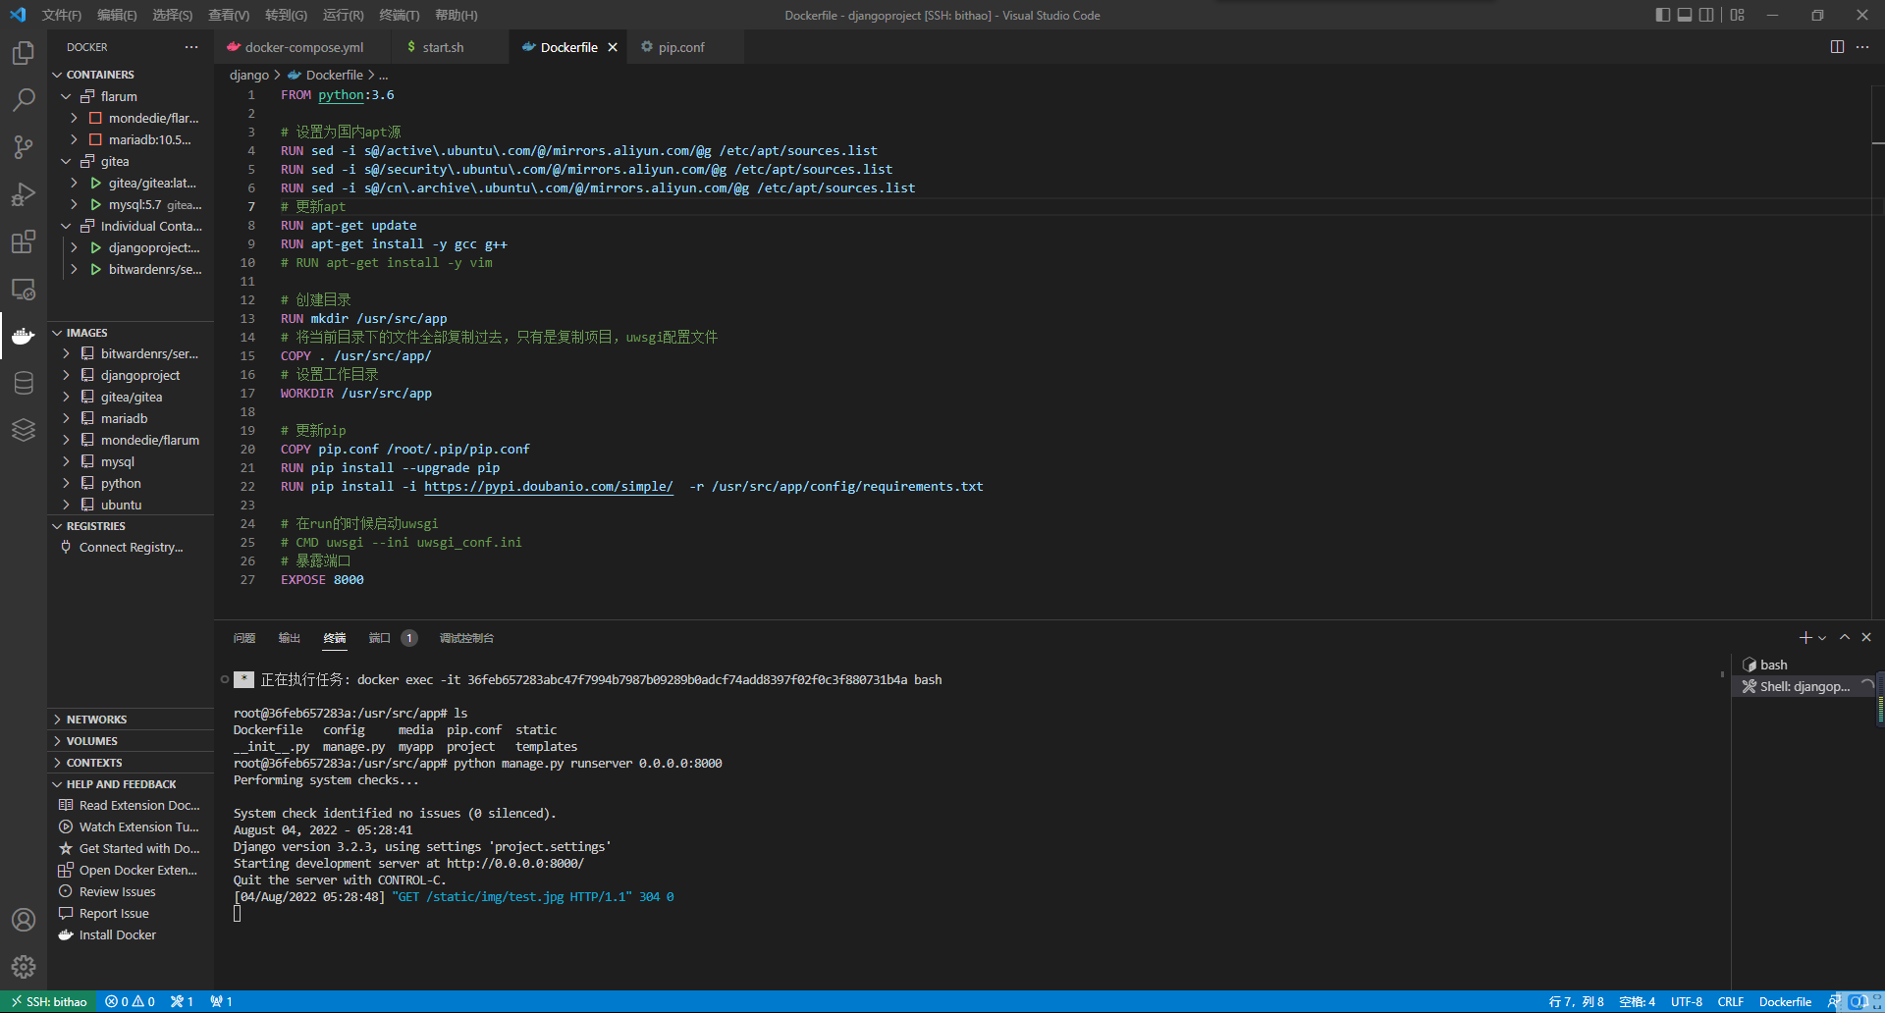This screenshot has width=1885, height=1013.
Task: Toggle bottom panel layout icon
Action: (x=1685, y=15)
